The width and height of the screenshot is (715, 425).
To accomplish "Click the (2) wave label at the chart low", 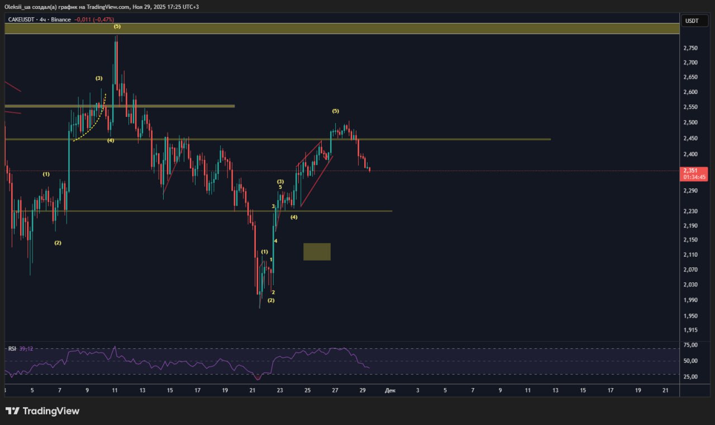I will pos(271,300).
